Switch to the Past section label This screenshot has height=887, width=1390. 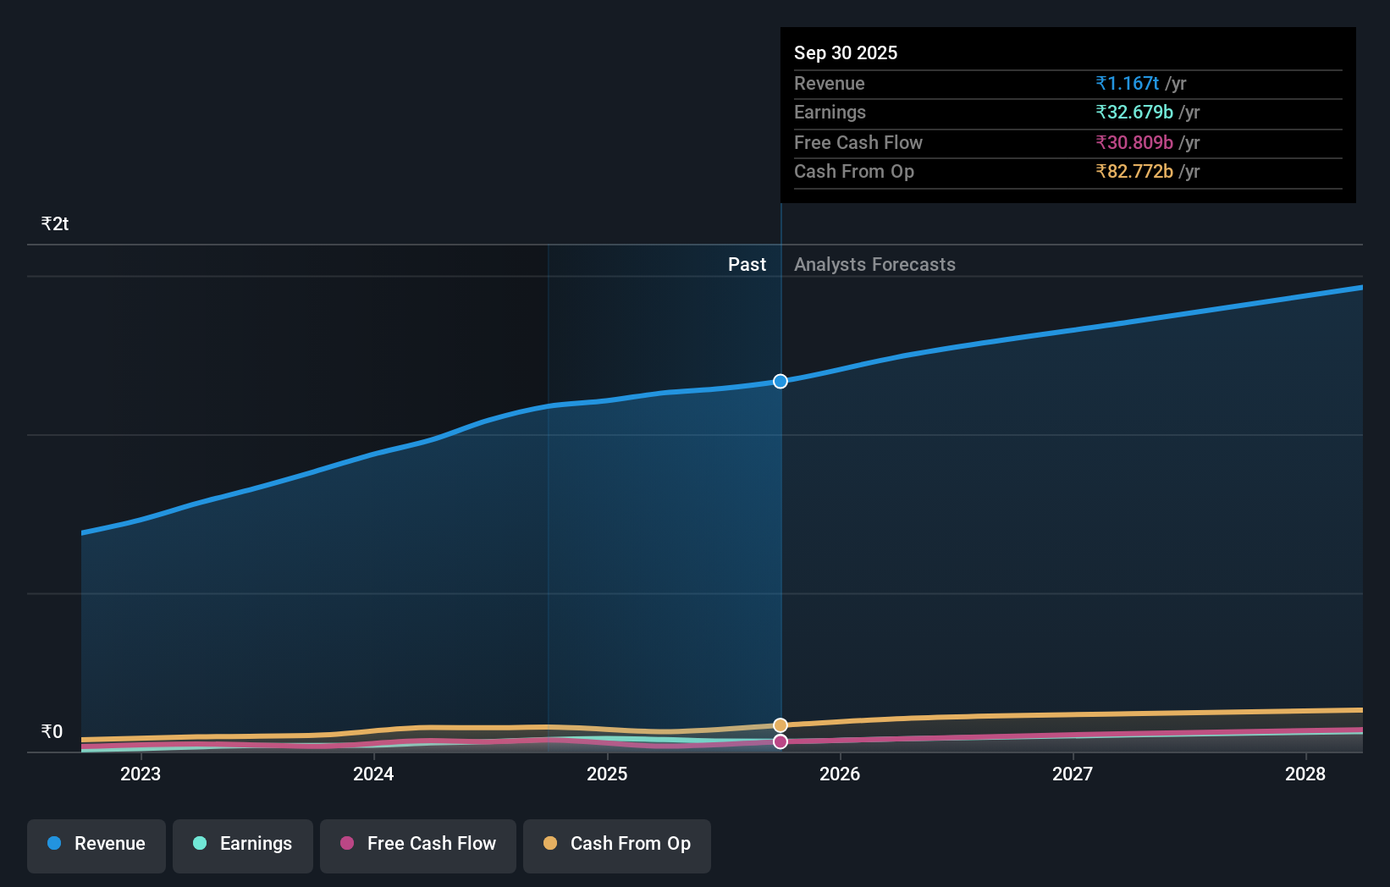[x=747, y=264]
